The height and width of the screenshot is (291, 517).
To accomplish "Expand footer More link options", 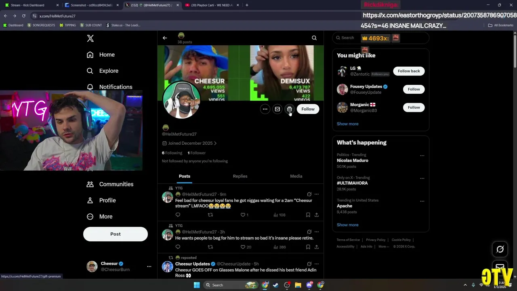I will [x=383, y=247].
